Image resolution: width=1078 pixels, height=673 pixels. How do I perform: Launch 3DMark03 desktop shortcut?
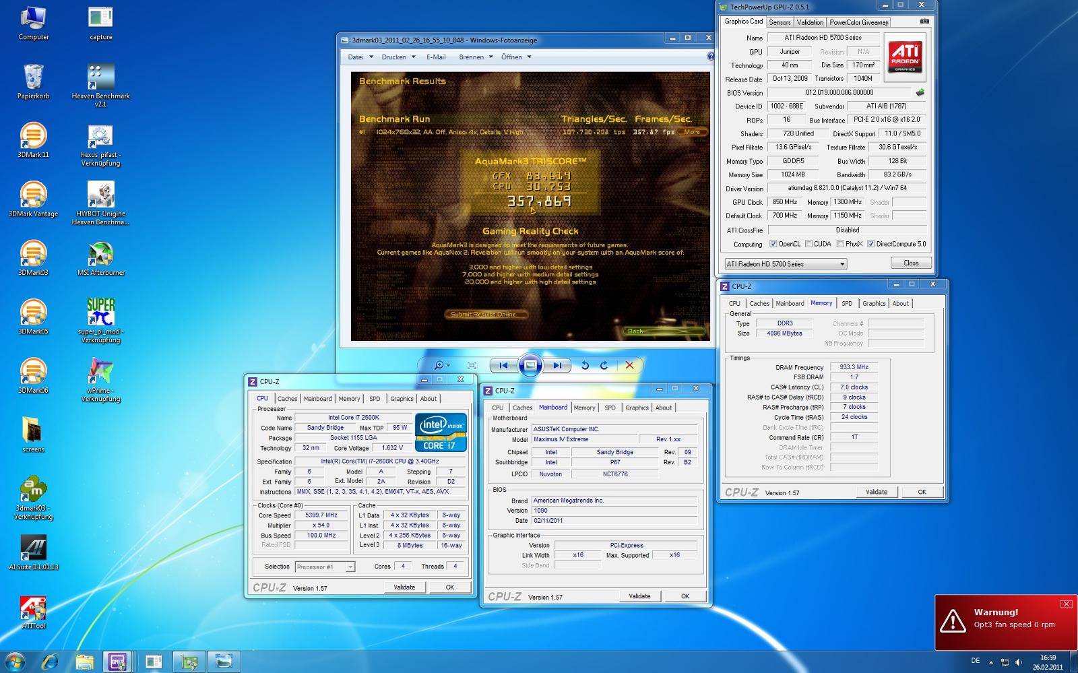(33, 258)
